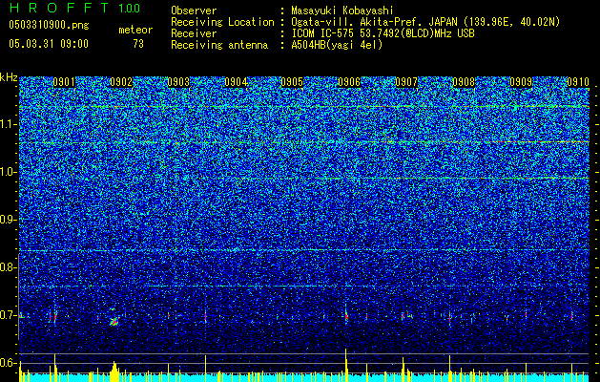The height and width of the screenshot is (382, 600).
Task: Click the 0910 time marker
Action: [x=578, y=82]
